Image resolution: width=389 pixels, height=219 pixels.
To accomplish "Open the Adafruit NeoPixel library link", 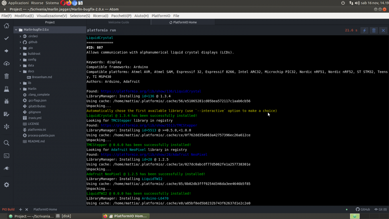I will [x=154, y=155].
